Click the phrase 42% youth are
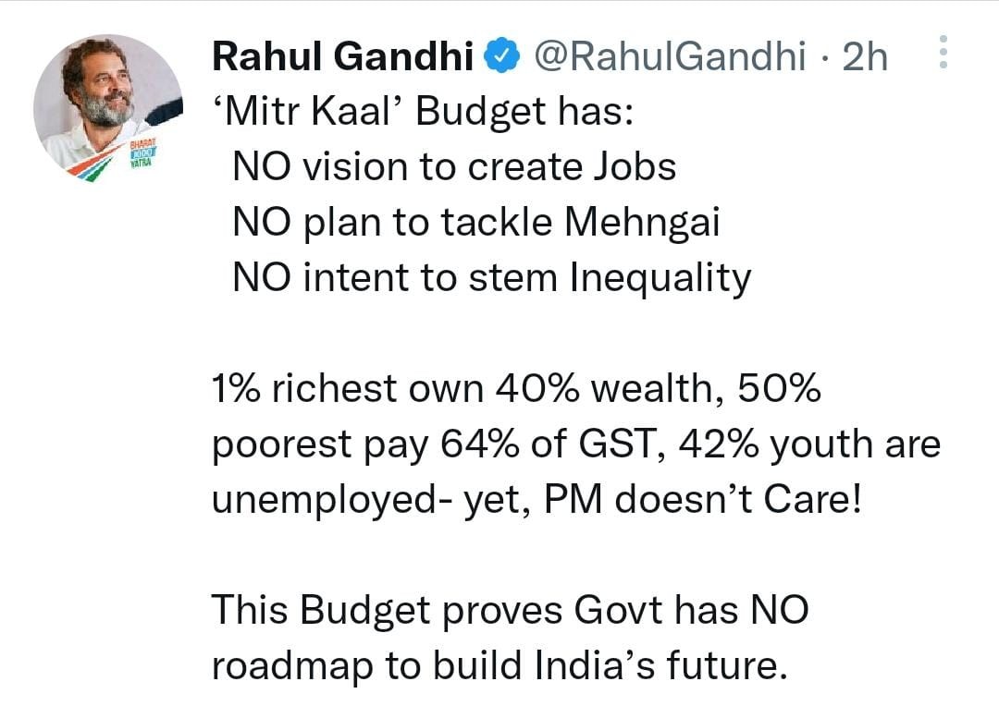 809,444
